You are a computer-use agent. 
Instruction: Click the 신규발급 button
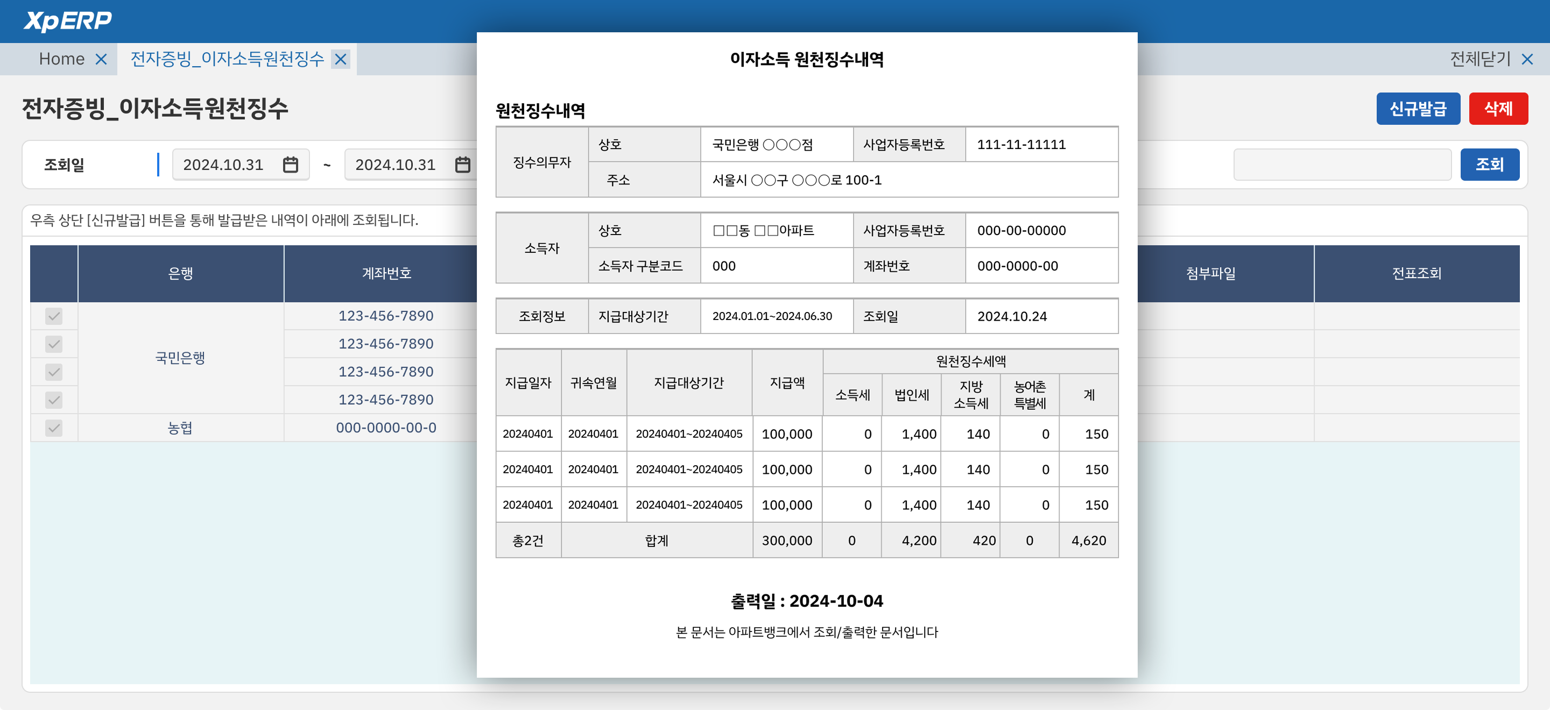[1418, 108]
